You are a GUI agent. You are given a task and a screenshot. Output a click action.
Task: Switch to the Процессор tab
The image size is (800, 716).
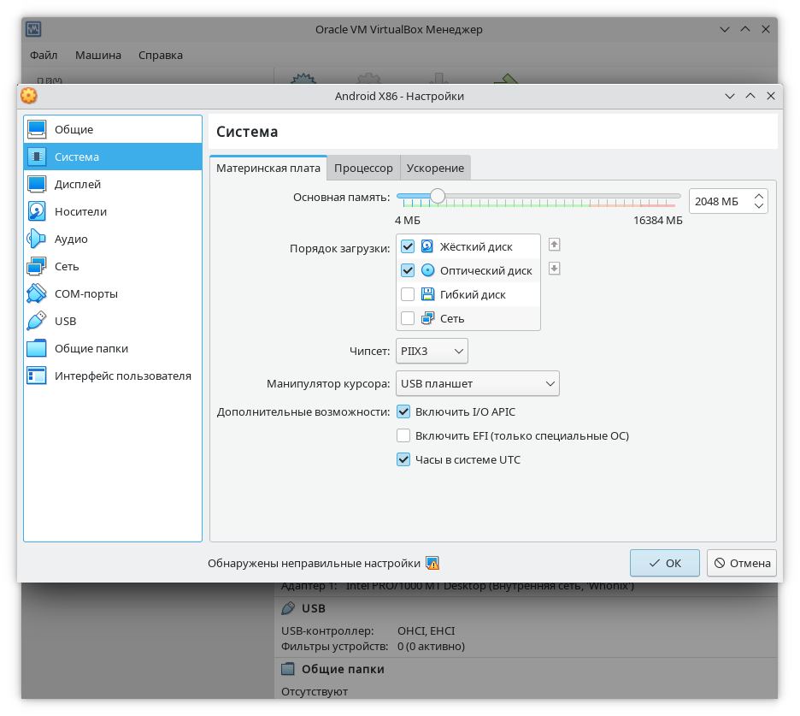363,169
